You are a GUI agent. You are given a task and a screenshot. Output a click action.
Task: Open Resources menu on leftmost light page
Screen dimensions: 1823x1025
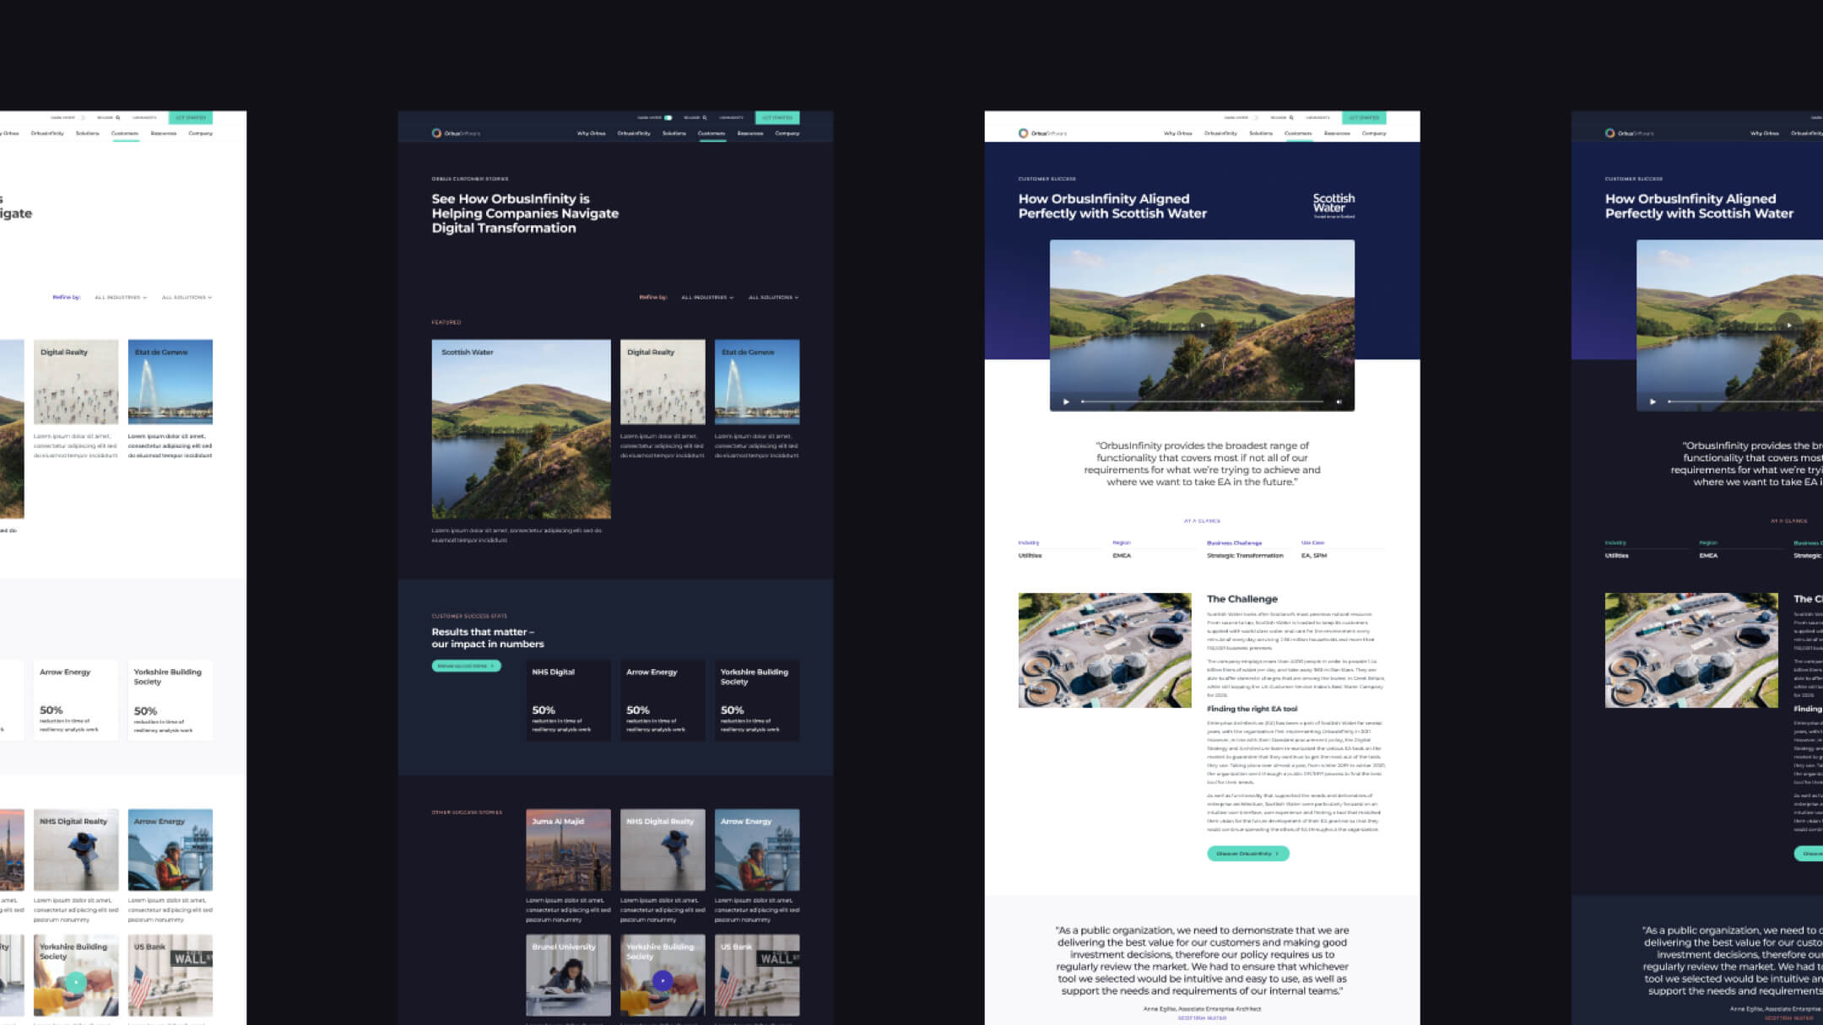[164, 133]
